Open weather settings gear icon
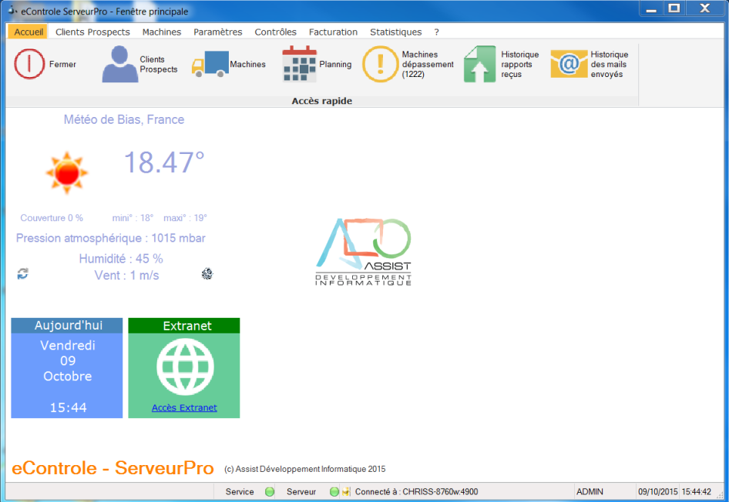 tap(207, 274)
